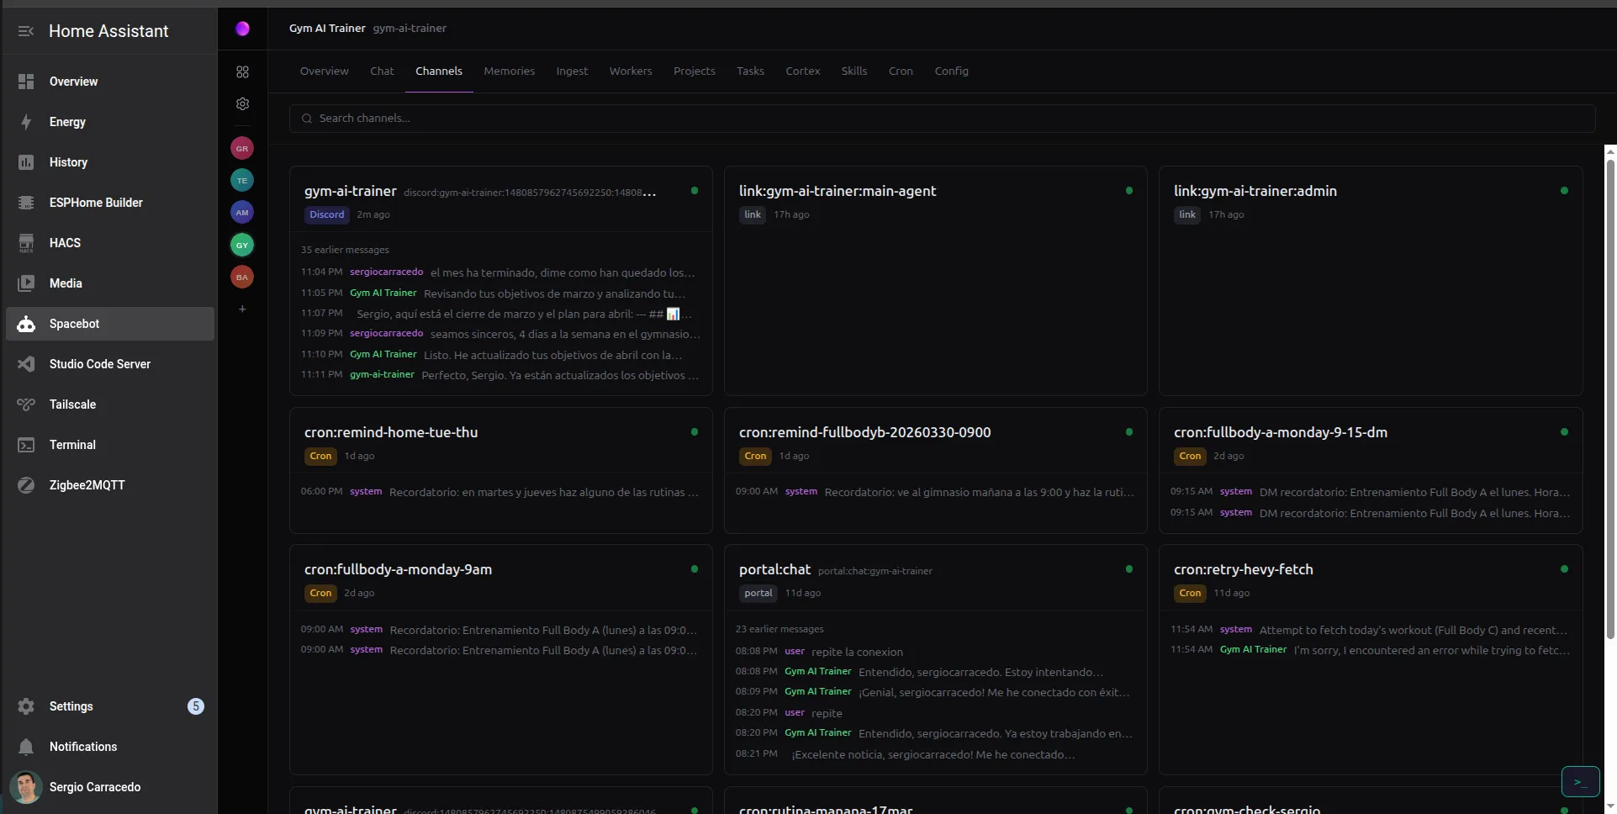Viewport: 1617px width, 814px height.
Task: Open the Workers tab
Action: tap(630, 71)
